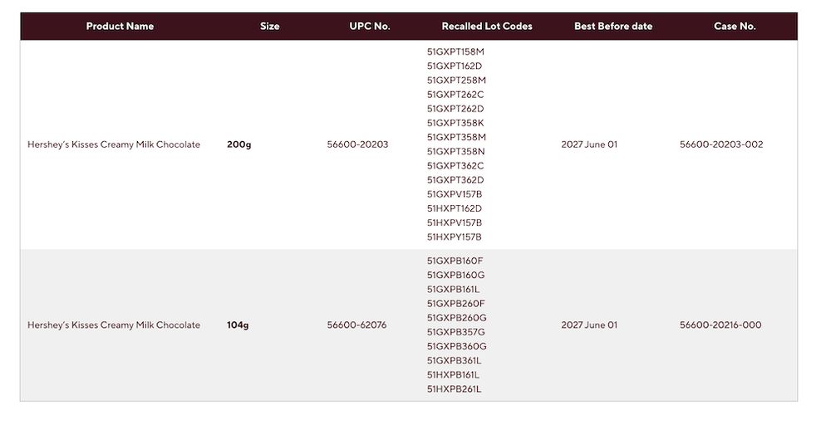821x425 pixels.
Task: Click the 200g product name text
Action: (x=114, y=144)
